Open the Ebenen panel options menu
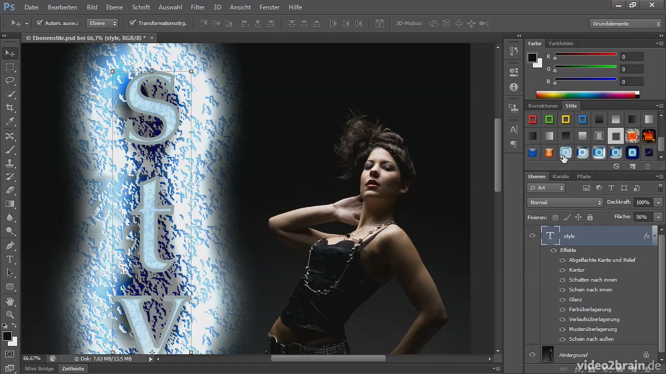 tap(660, 177)
